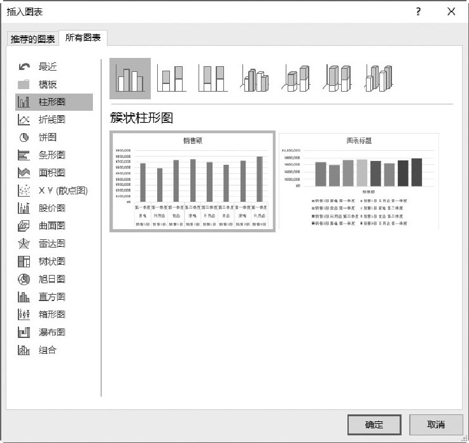Switch to the 所有图表 tab
The height and width of the screenshot is (443, 469).
83,38
